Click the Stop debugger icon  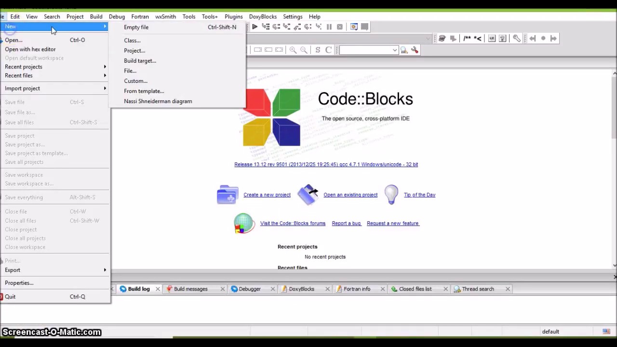(340, 27)
